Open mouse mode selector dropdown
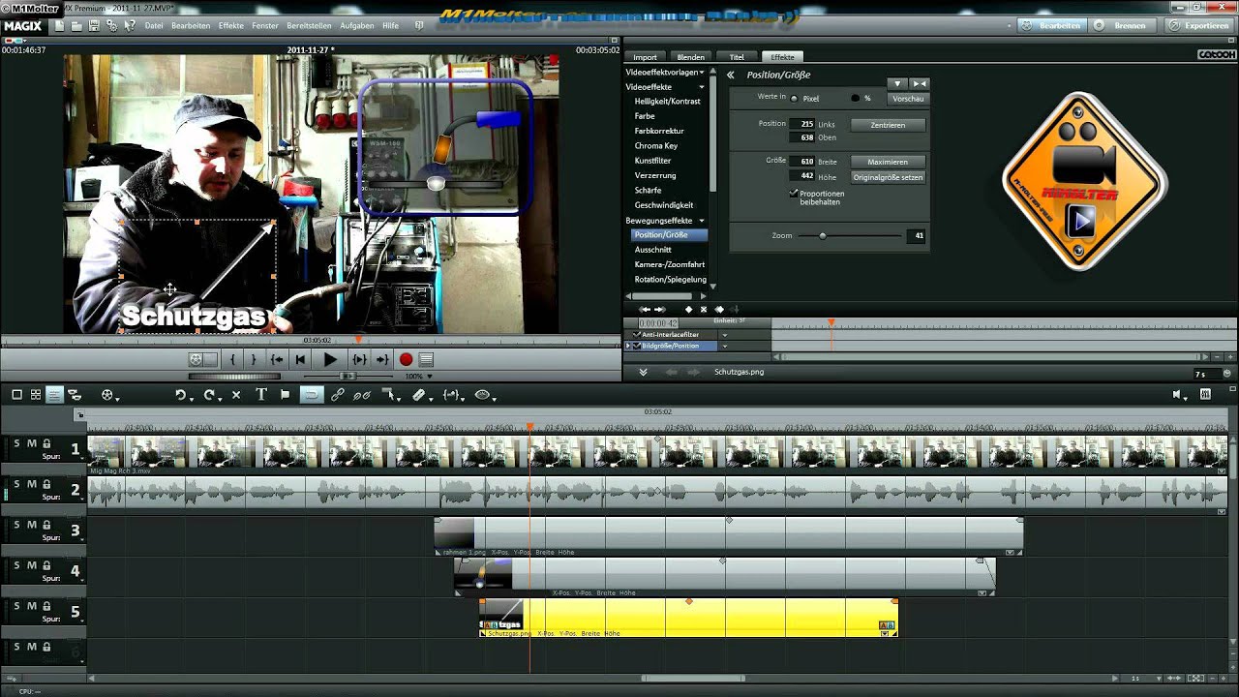This screenshot has height=697, width=1239. click(x=391, y=395)
